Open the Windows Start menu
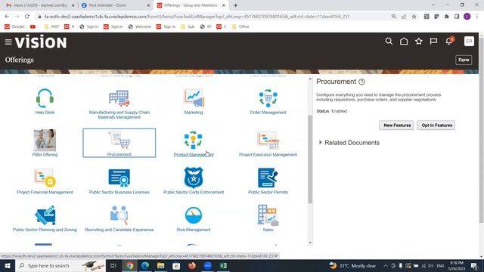This screenshot has width=484, height=272. [7, 266]
